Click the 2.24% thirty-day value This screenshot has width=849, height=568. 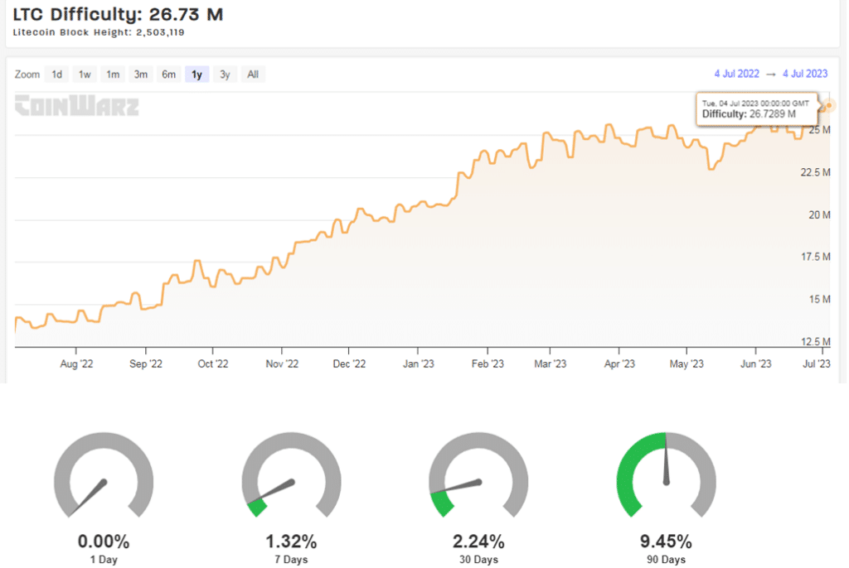point(478,542)
